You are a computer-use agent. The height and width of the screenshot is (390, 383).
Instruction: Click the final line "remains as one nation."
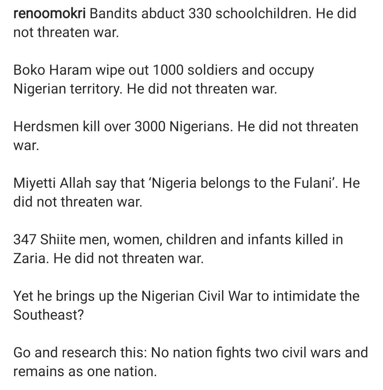point(85,372)
